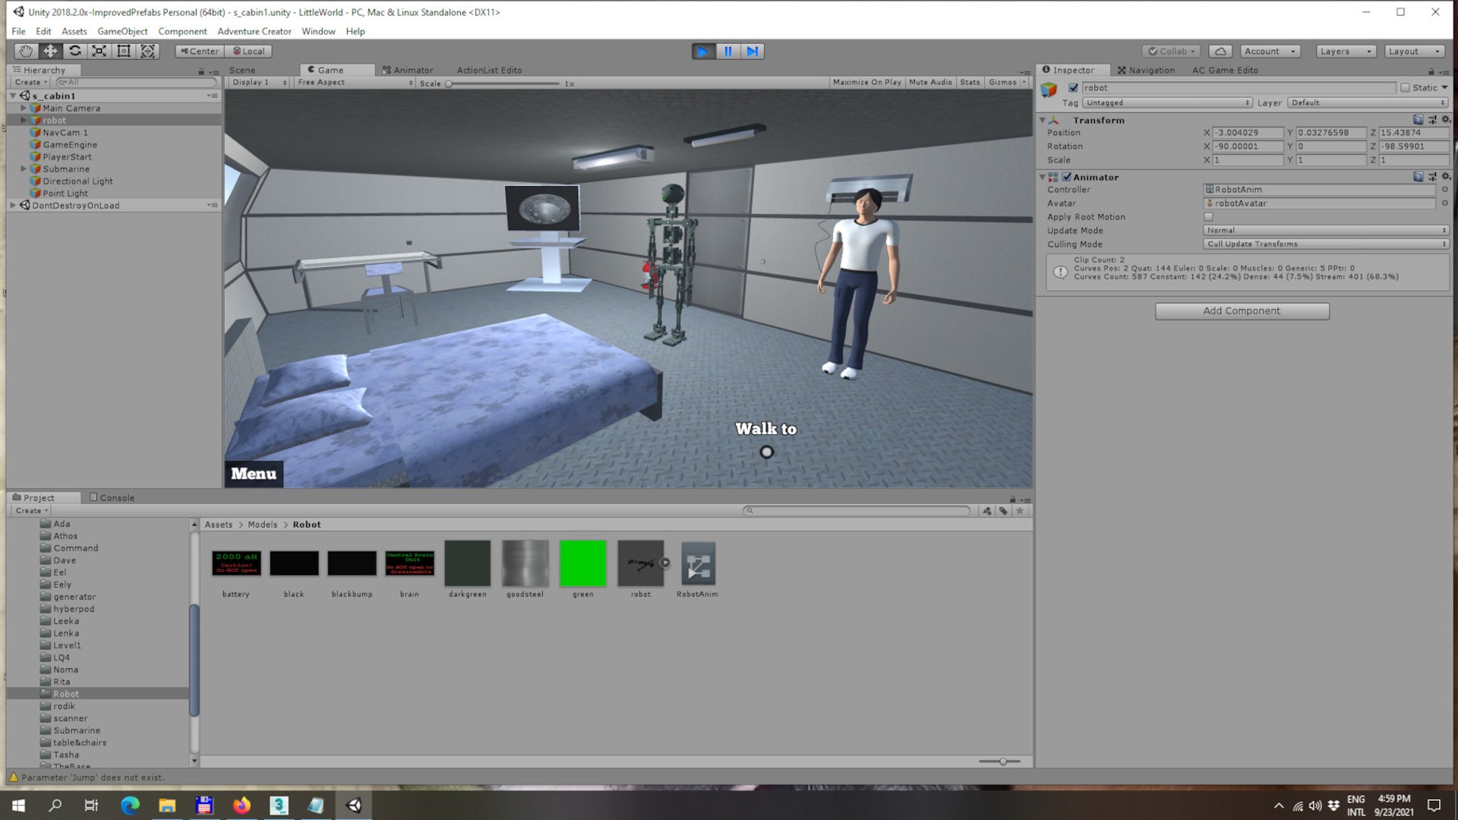Toggle Maximize On Play
The image size is (1458, 820).
pyautogui.click(x=866, y=82)
